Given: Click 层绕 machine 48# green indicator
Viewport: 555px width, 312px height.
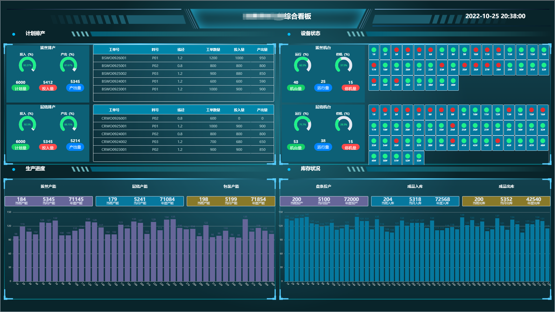Looking at the screenshot, I should click(543, 141).
